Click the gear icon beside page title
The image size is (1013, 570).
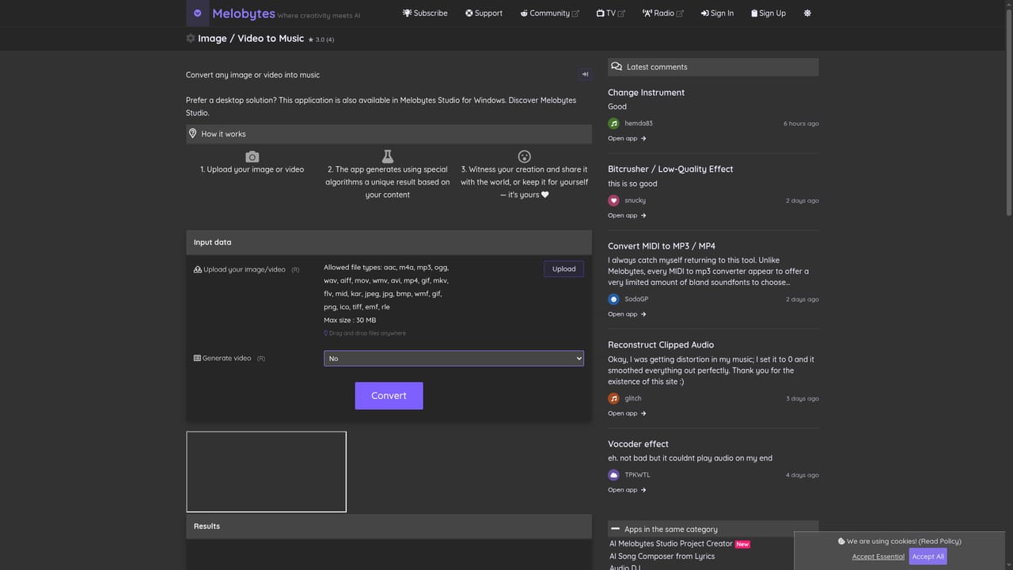pos(191,38)
